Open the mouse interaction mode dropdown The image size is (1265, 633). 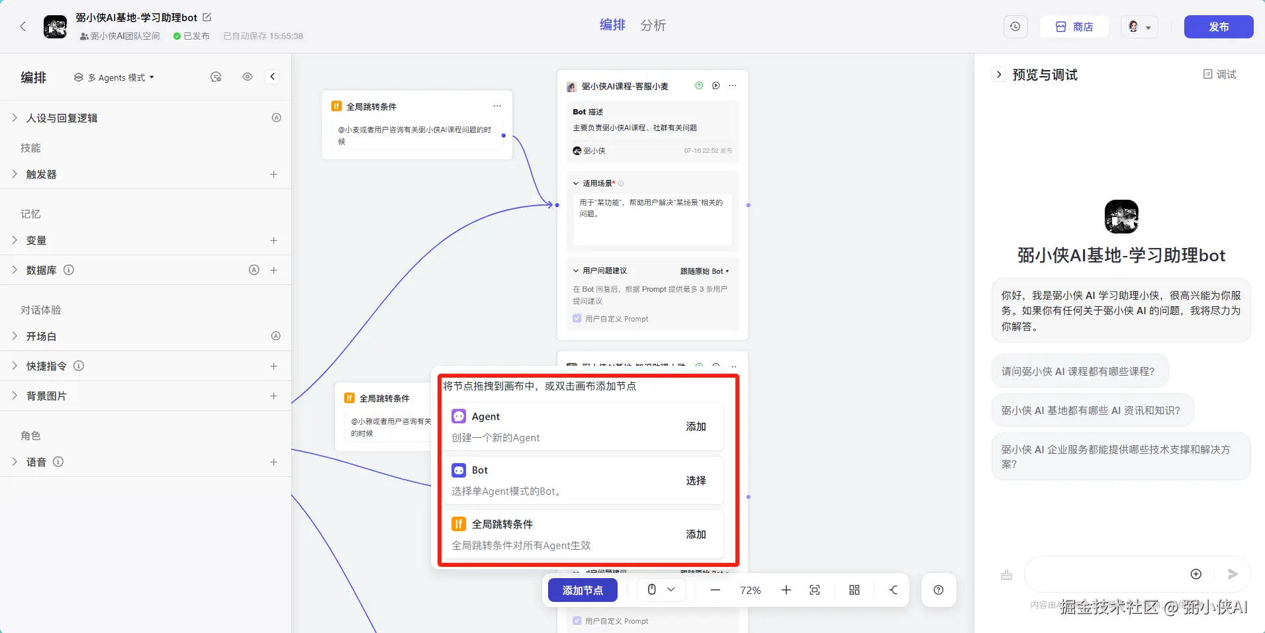click(x=661, y=590)
